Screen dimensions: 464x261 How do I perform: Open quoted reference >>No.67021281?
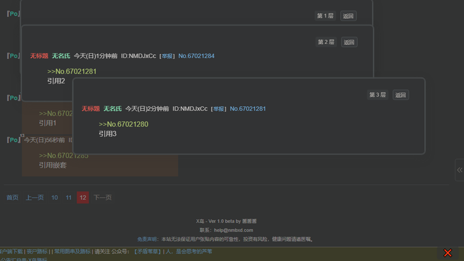[72, 71]
